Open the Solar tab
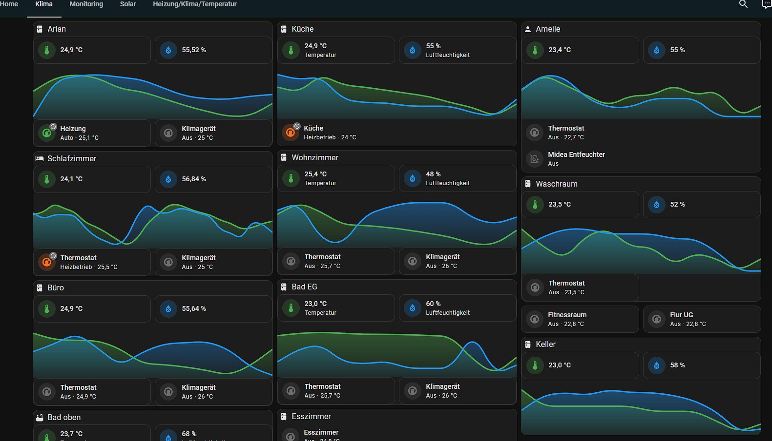This screenshot has height=441, width=772. 128,4
